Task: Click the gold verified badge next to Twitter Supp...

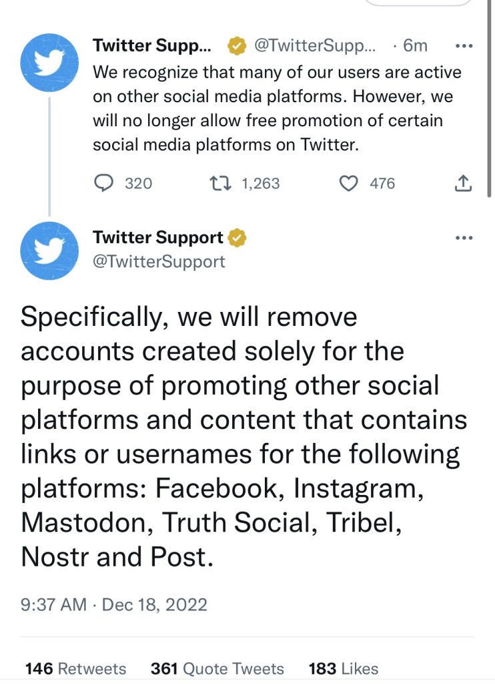Action: [235, 45]
